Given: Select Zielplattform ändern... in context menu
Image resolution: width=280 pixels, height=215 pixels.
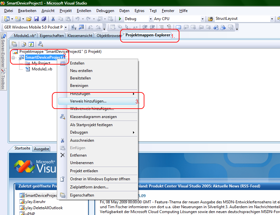Looking at the screenshot, I should click(98, 187).
